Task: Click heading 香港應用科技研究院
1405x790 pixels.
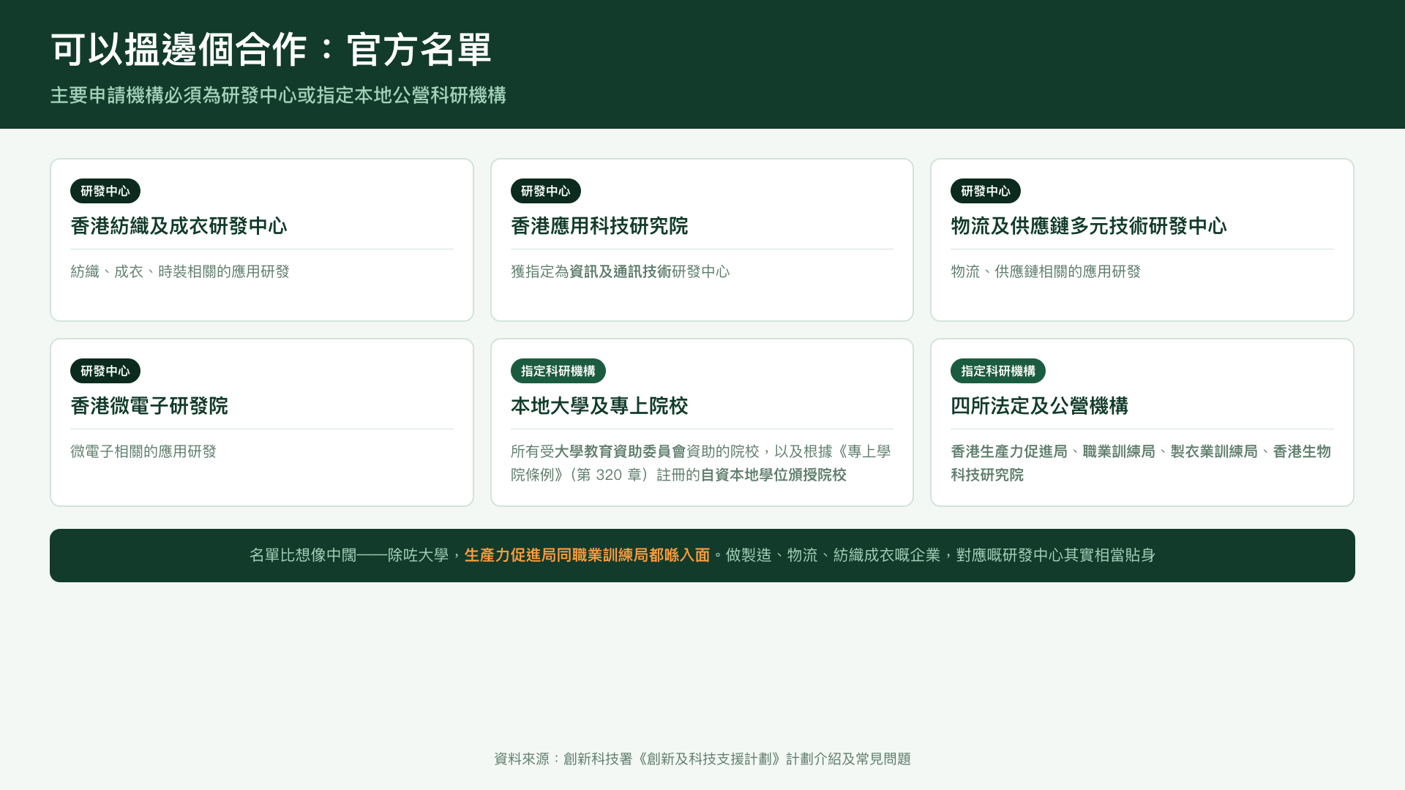Action: [x=599, y=226]
